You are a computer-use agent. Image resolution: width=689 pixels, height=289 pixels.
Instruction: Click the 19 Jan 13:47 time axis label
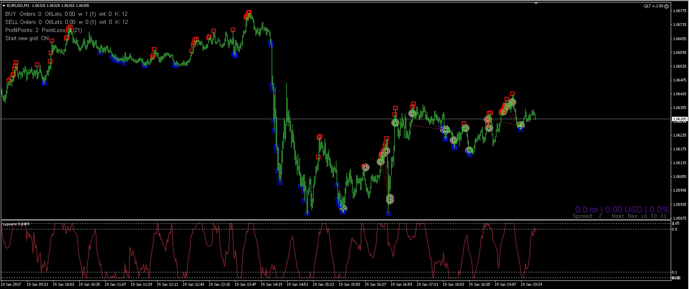pyautogui.click(x=245, y=285)
